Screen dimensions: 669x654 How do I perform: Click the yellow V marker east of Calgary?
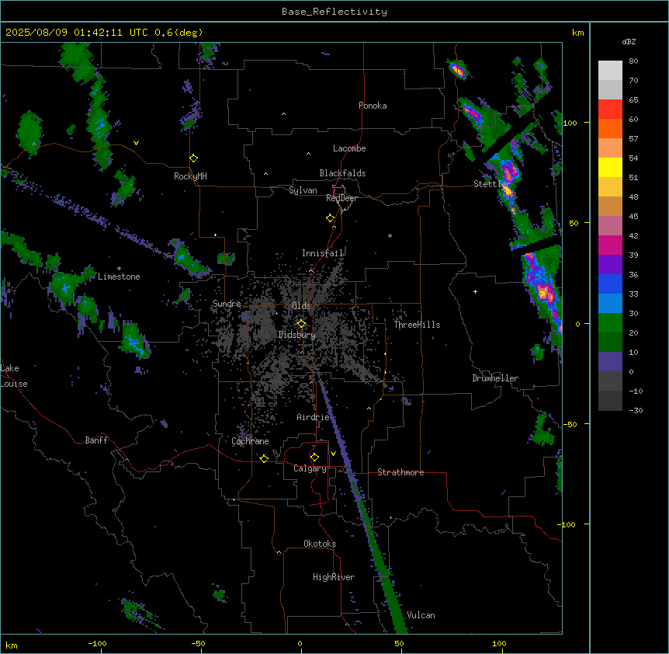click(x=333, y=454)
